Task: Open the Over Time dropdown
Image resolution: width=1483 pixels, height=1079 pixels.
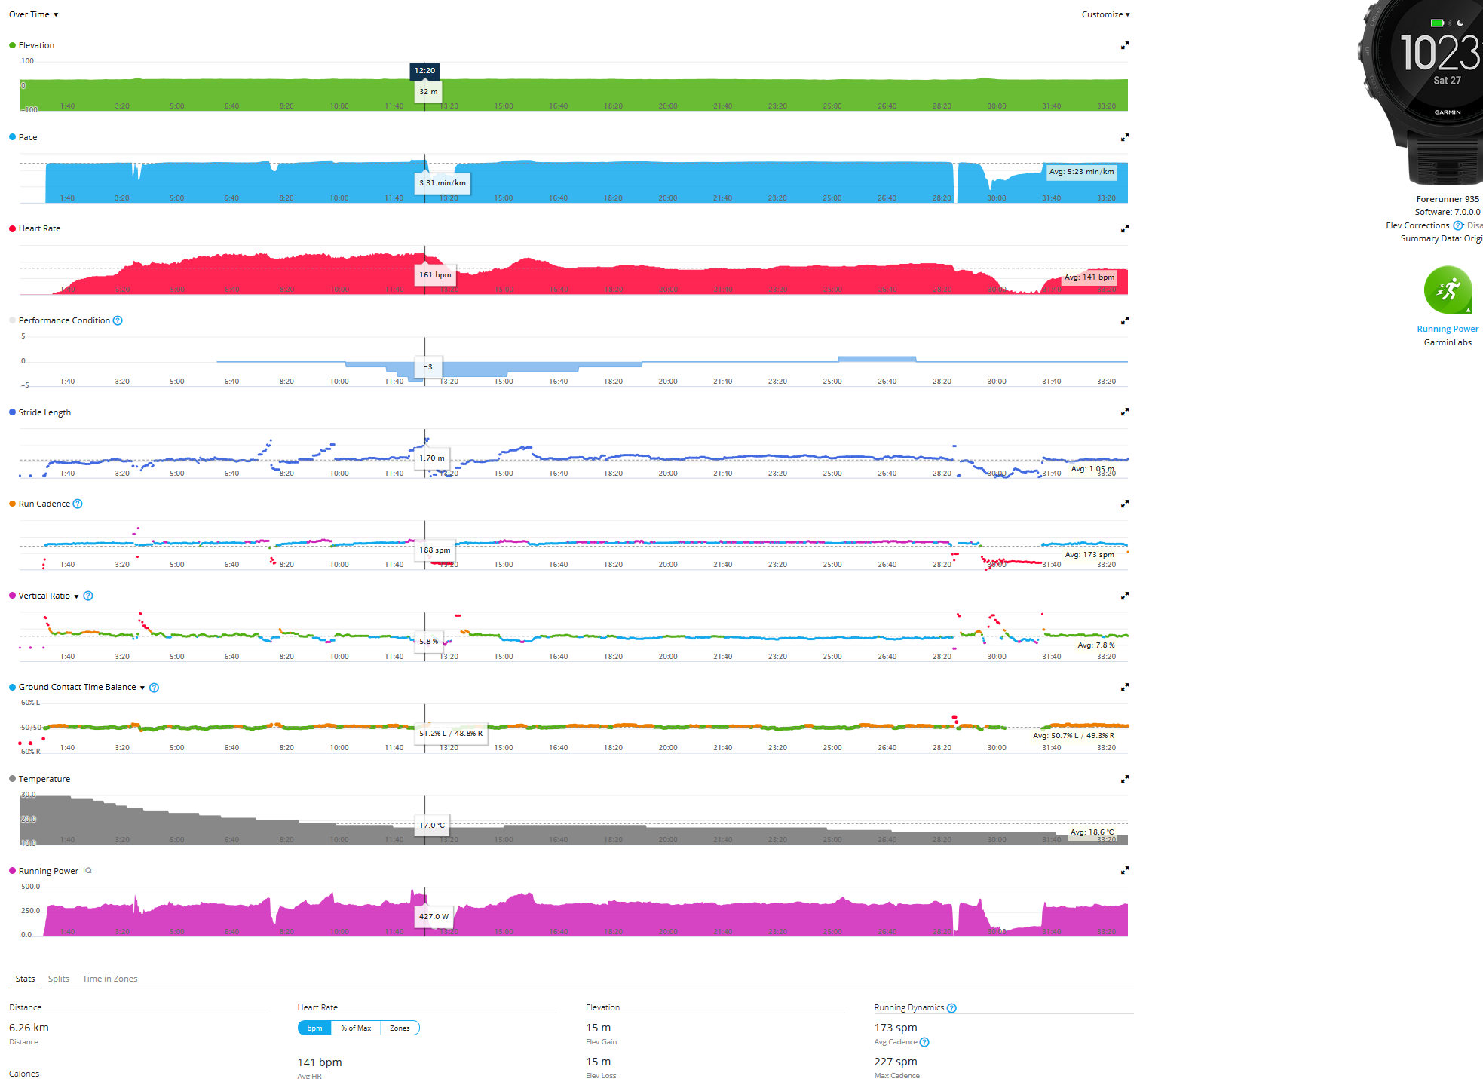Action: (x=33, y=14)
